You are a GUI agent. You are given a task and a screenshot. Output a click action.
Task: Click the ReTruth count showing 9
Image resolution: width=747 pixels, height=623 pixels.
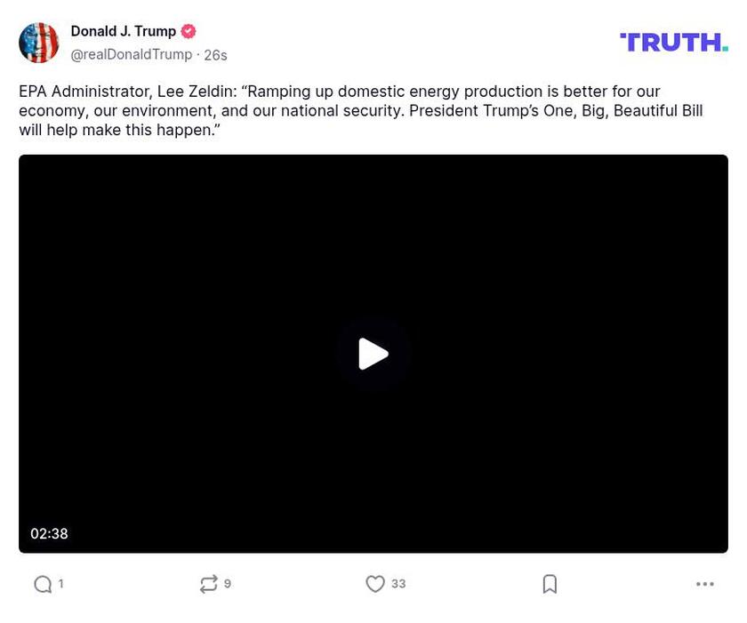pos(228,584)
